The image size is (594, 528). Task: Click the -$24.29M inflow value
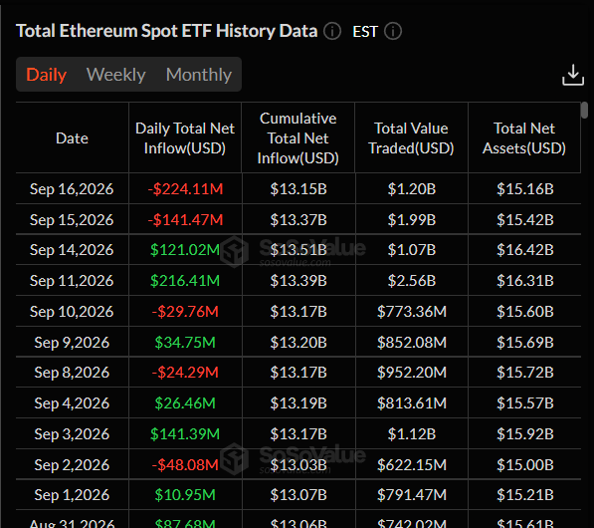click(x=185, y=373)
